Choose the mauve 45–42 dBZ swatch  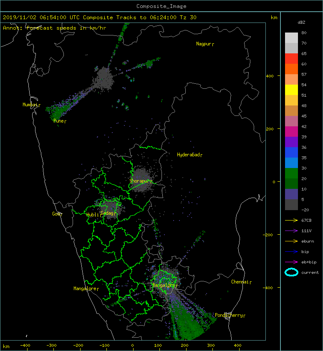point(291,121)
